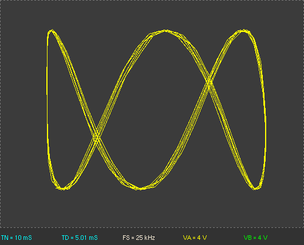Click the FS = 25 kHz sample rate label
The image size is (304, 245).
[139, 238]
